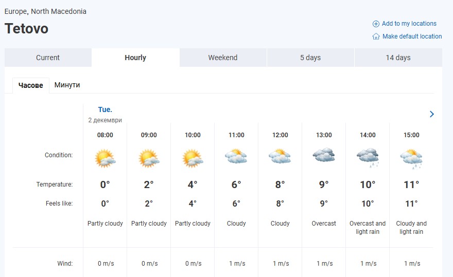Image resolution: width=453 pixels, height=277 pixels.
Task: Click the Add to my locations link
Action: (409, 24)
